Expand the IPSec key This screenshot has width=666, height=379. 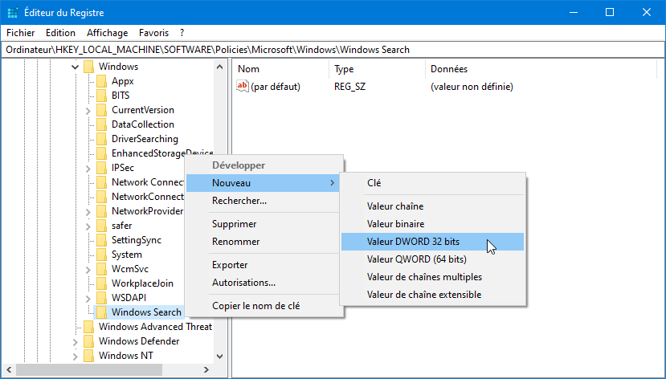(88, 169)
